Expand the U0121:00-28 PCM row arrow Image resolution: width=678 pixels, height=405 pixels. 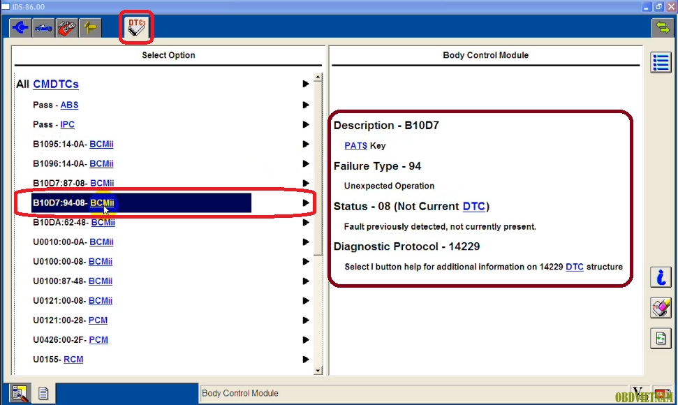[x=306, y=321]
